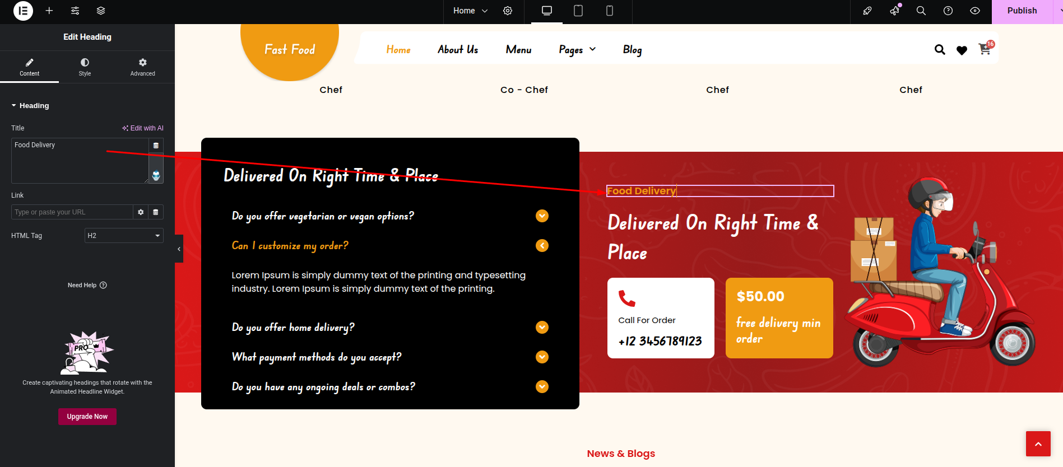Click the Edit with AI link

tap(143, 128)
